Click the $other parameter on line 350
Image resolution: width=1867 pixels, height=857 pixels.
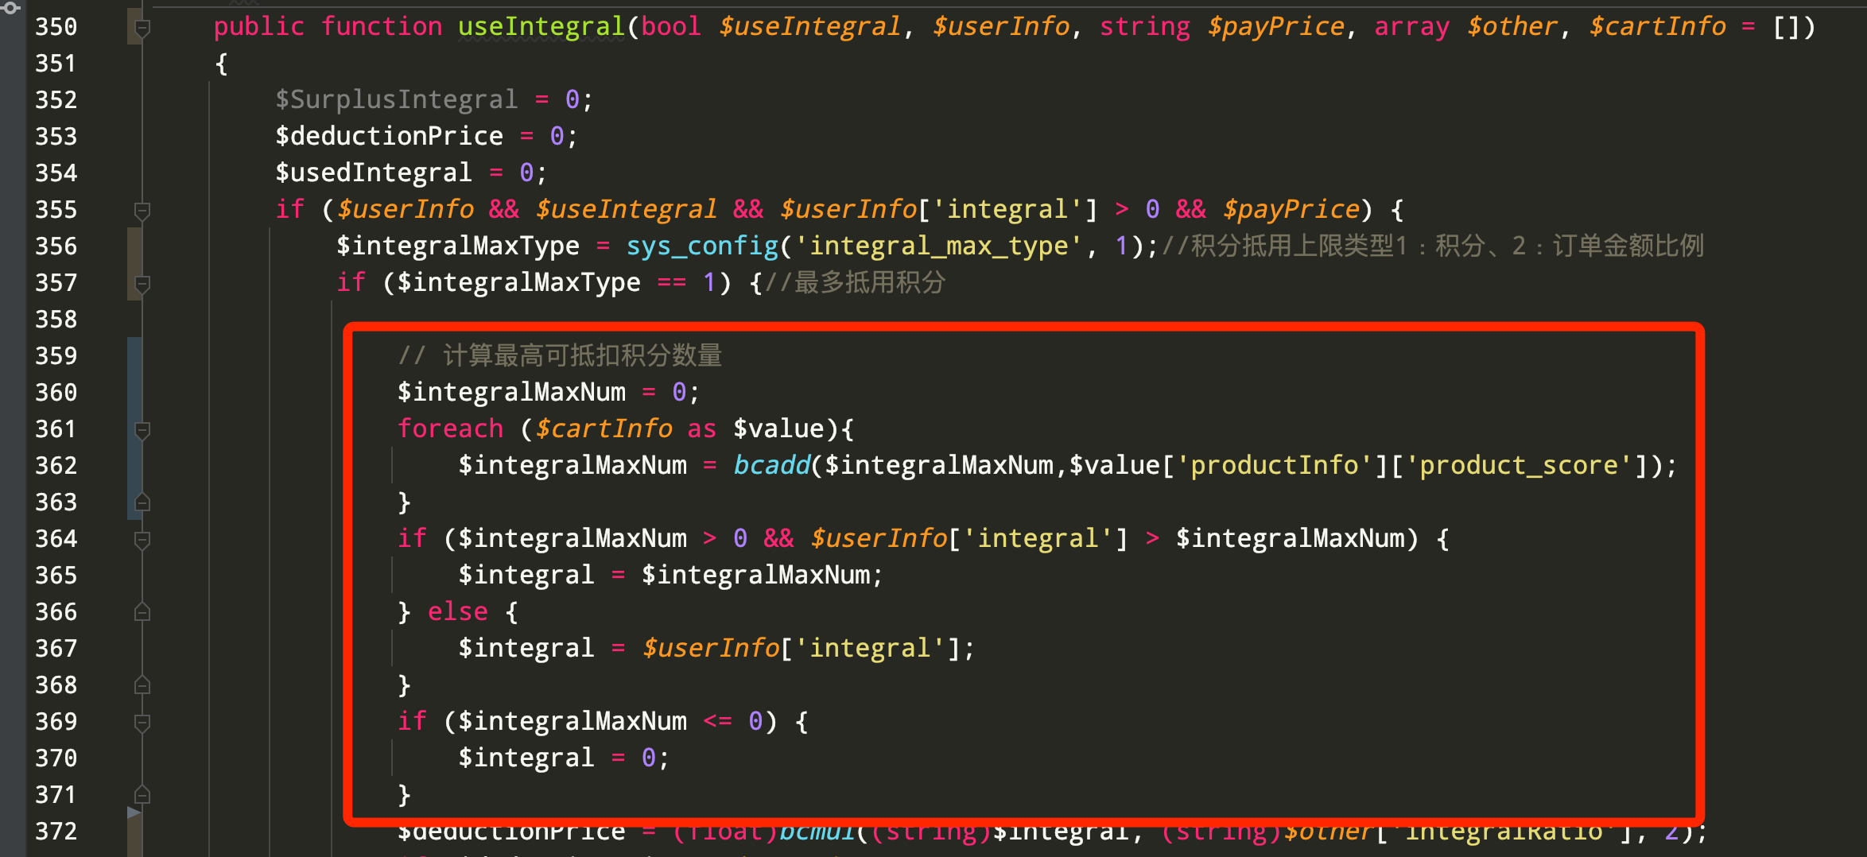click(1512, 27)
